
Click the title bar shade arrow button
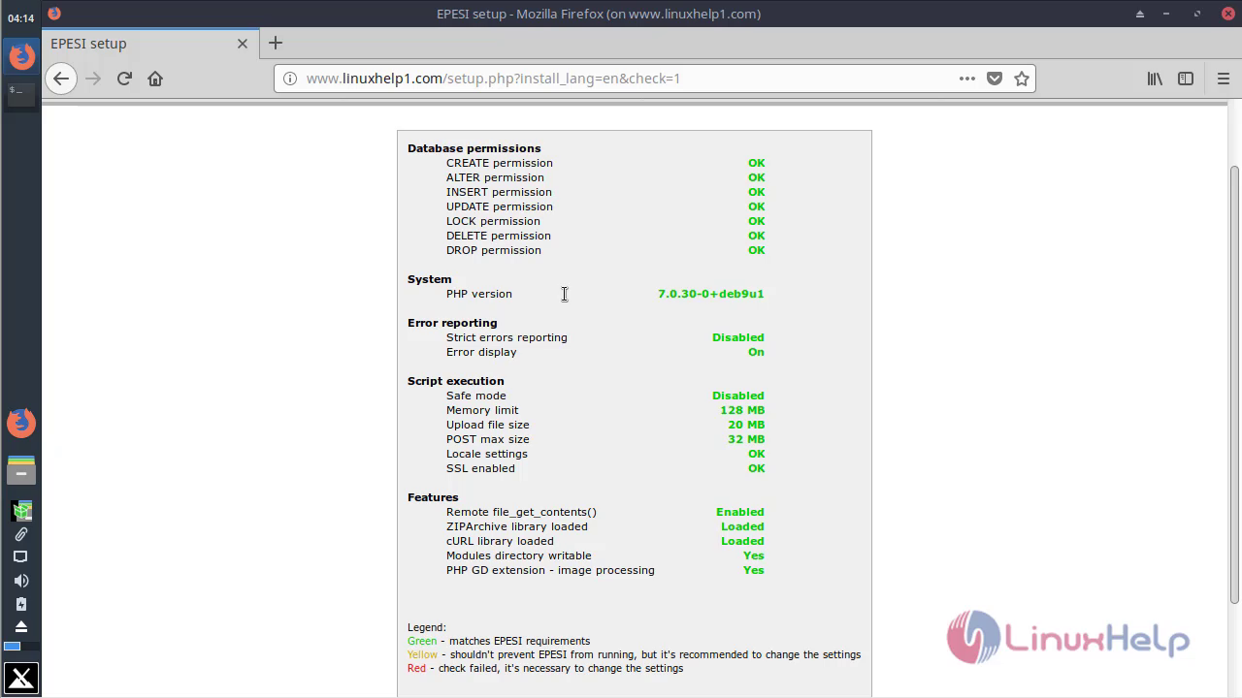(x=1141, y=14)
